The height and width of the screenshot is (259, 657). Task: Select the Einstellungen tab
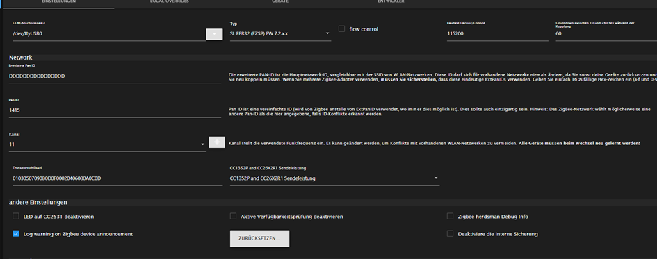click(58, 2)
